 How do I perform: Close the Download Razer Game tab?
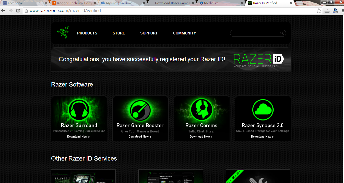(193, 3)
